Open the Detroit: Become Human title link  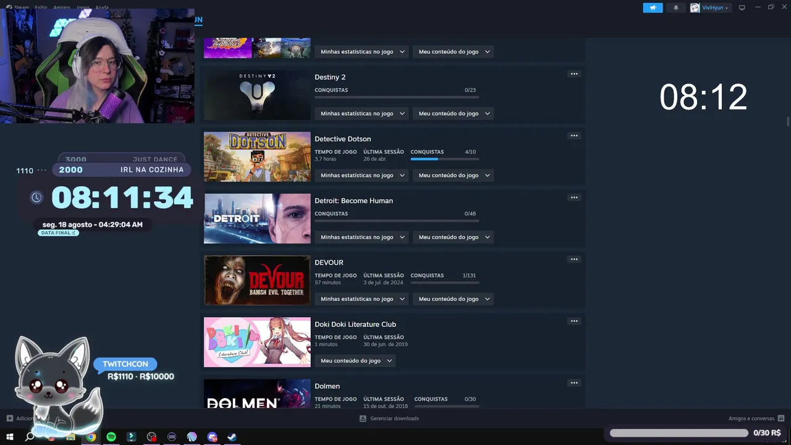(353, 201)
